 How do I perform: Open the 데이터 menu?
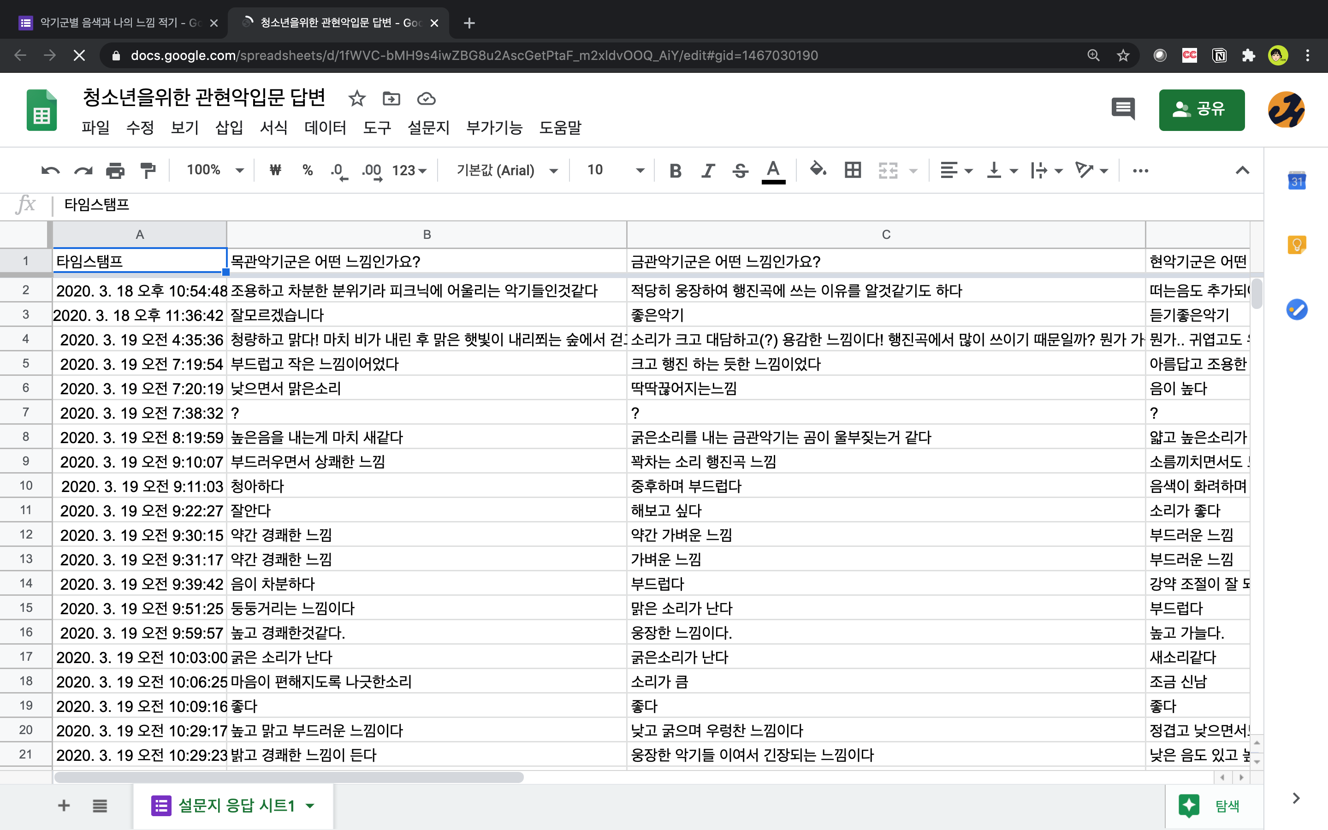pyautogui.click(x=325, y=127)
